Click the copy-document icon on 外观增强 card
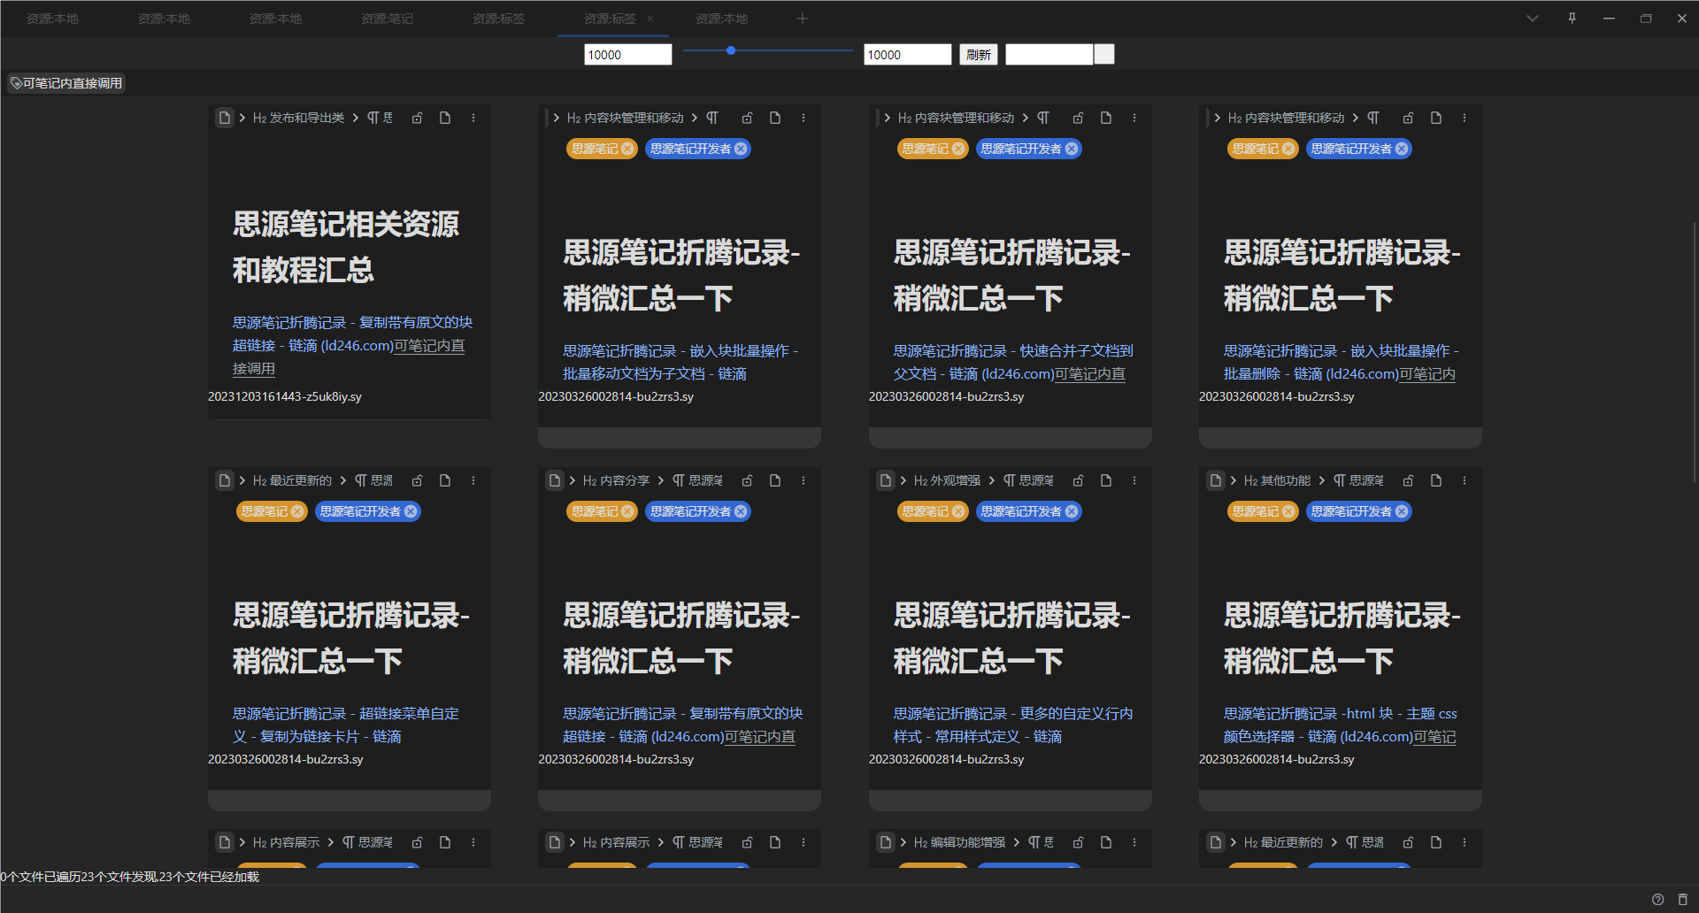The width and height of the screenshot is (1699, 913). tap(1105, 480)
